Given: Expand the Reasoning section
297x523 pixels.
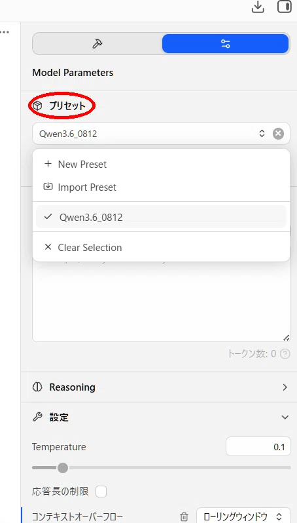Looking at the screenshot, I should tap(161, 387).
